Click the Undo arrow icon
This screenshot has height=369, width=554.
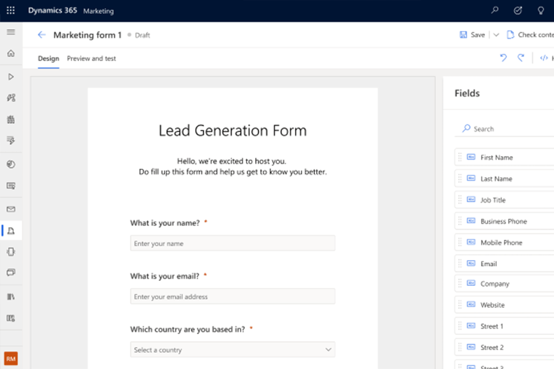[503, 58]
